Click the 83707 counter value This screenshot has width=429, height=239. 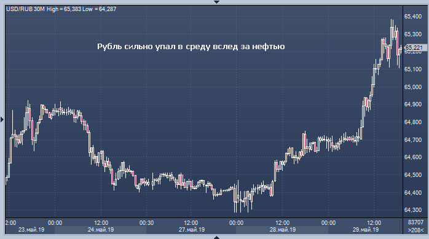(415, 222)
